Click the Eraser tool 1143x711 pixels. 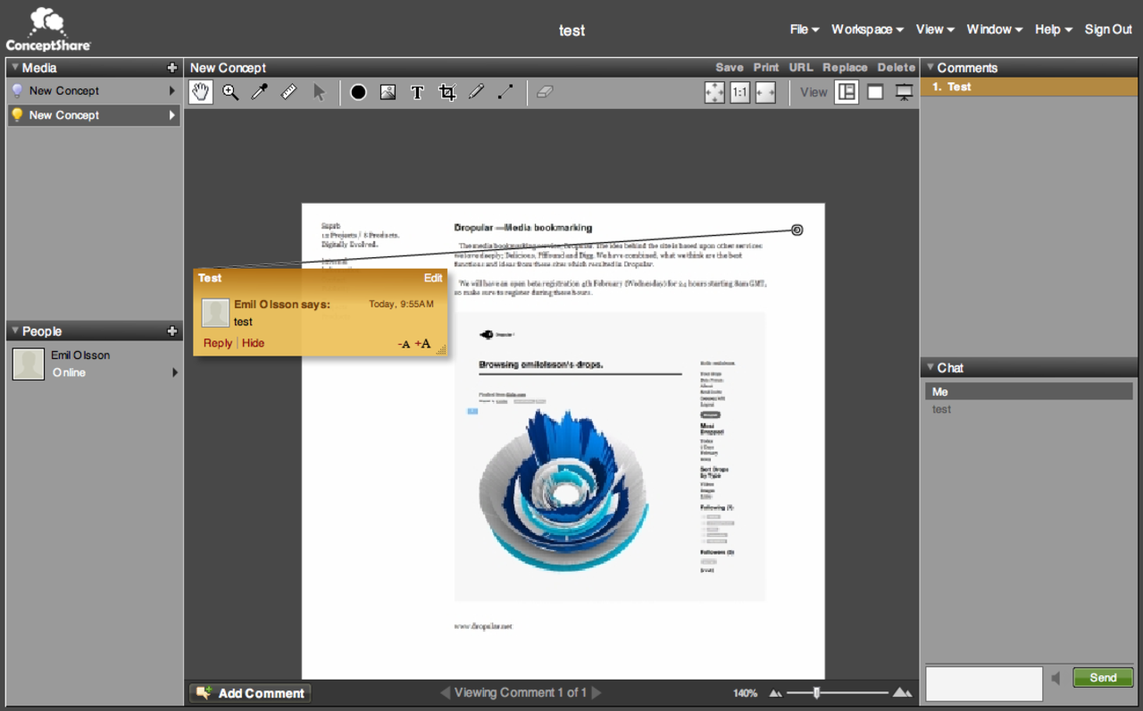[x=545, y=92]
